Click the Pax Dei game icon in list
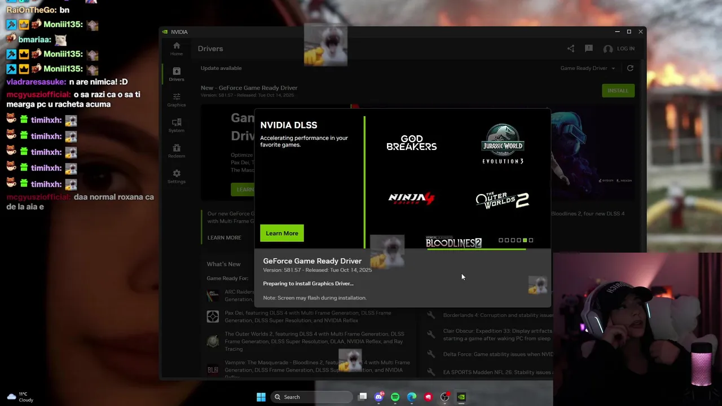 tap(213, 316)
